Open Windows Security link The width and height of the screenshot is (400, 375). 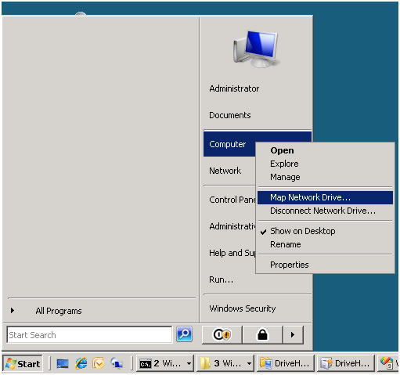pyautogui.click(x=243, y=308)
